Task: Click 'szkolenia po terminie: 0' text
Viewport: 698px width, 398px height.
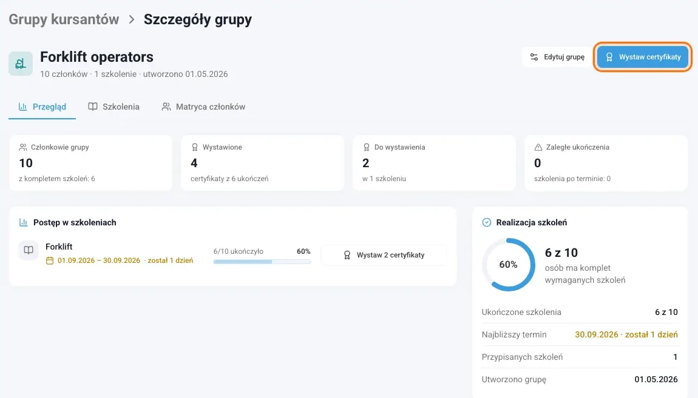Action: click(572, 179)
